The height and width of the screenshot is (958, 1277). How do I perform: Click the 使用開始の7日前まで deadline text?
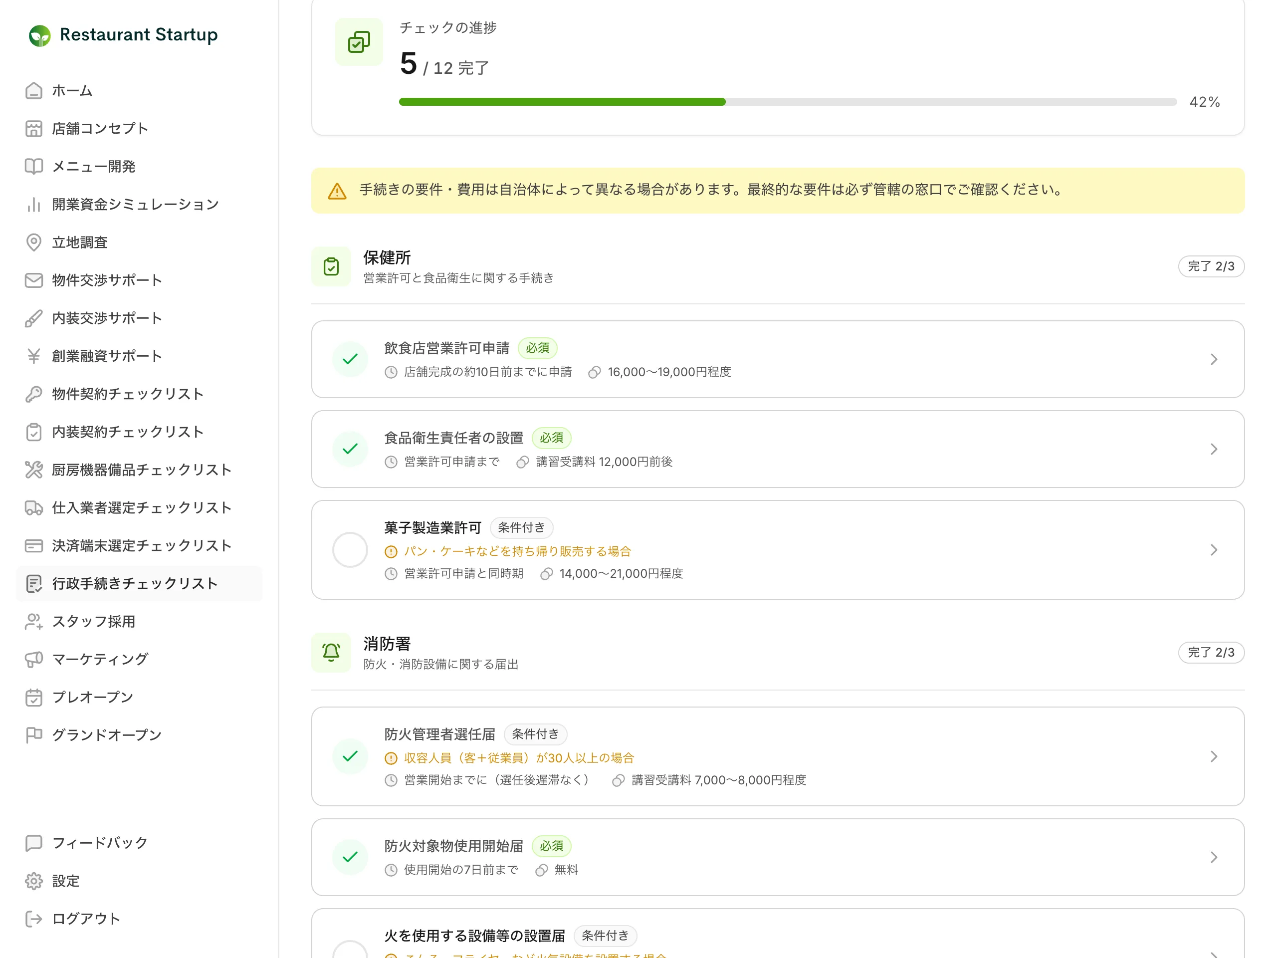[x=461, y=870]
